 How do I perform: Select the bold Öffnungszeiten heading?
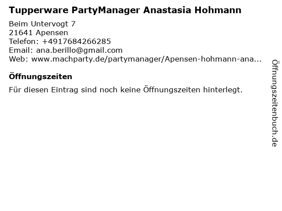(x=41, y=76)
